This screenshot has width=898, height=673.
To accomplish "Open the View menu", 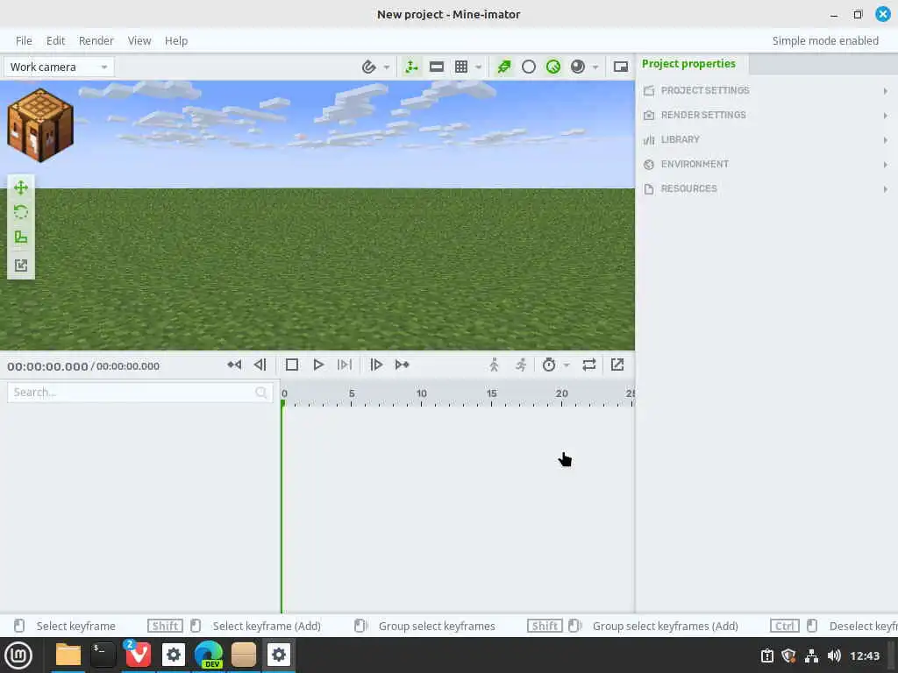I will click(x=139, y=40).
